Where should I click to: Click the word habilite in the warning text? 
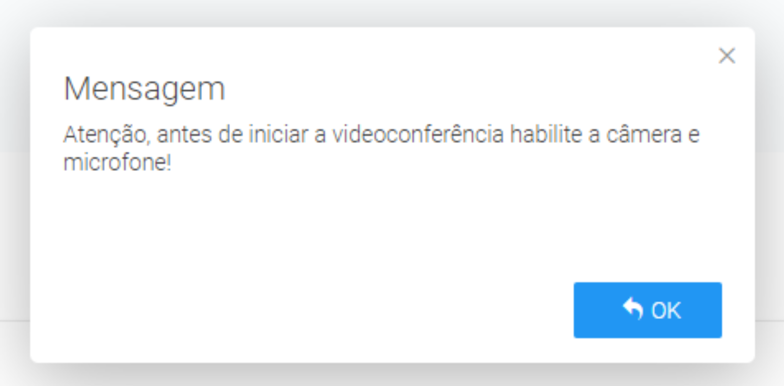545,135
